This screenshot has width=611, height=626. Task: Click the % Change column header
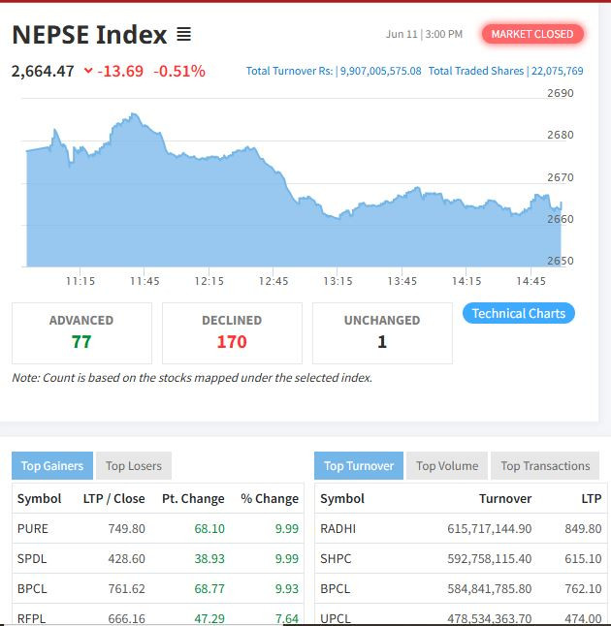coord(270,499)
